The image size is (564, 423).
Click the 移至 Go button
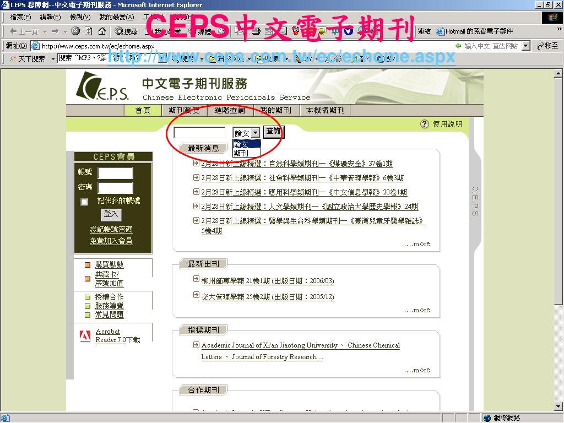tap(547, 46)
